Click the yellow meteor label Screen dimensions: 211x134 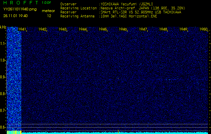49,11
